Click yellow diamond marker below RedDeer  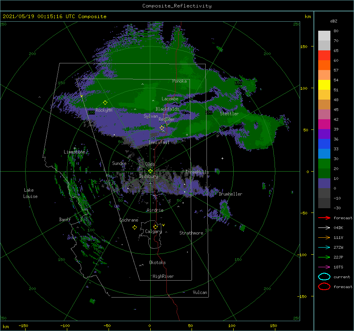(162, 128)
